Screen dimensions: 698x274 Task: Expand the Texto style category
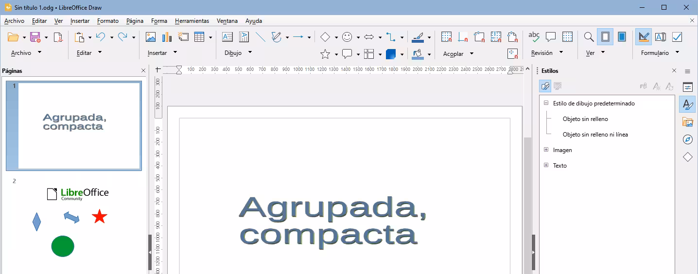(546, 165)
